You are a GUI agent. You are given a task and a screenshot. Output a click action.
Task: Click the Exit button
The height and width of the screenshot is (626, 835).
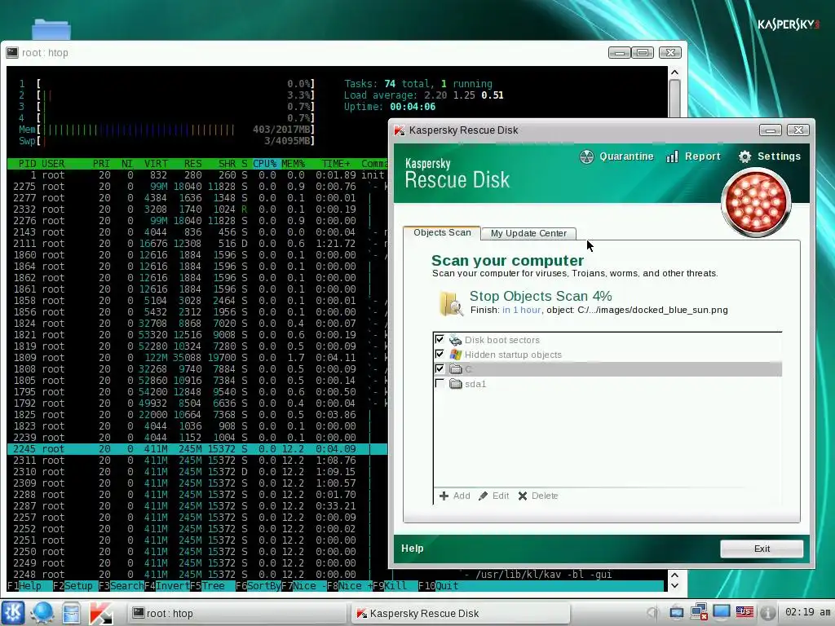pyautogui.click(x=762, y=549)
